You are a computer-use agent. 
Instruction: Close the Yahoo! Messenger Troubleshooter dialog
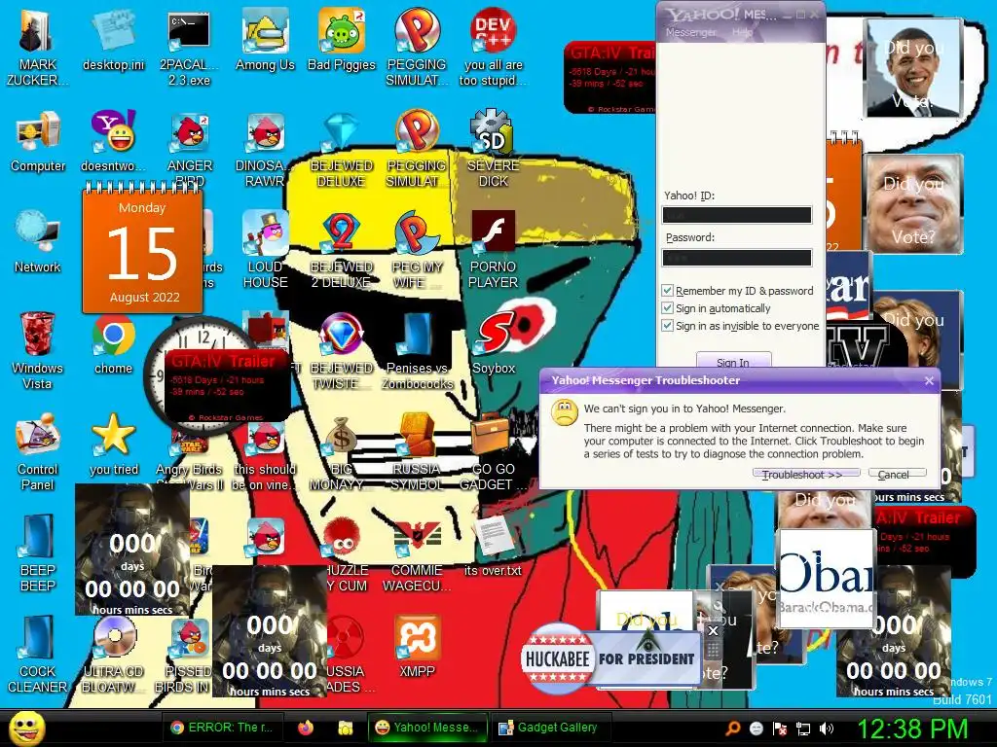point(929,380)
